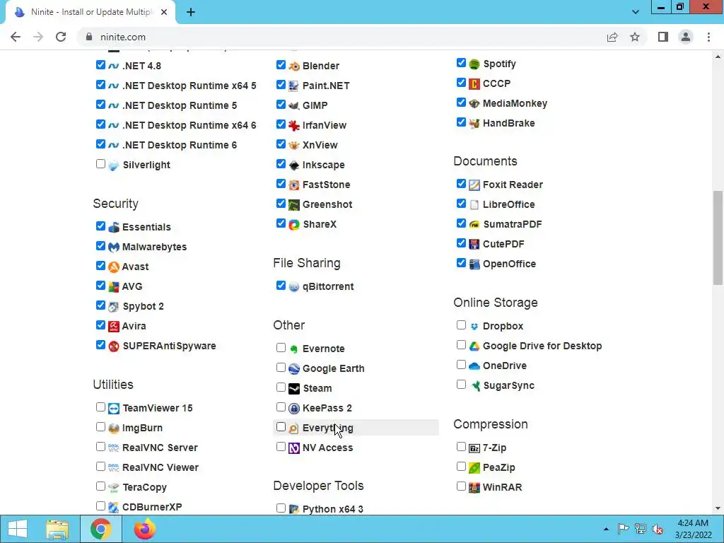
Task: Uncheck the MediaMonkey checkbox
Action: click(x=461, y=102)
